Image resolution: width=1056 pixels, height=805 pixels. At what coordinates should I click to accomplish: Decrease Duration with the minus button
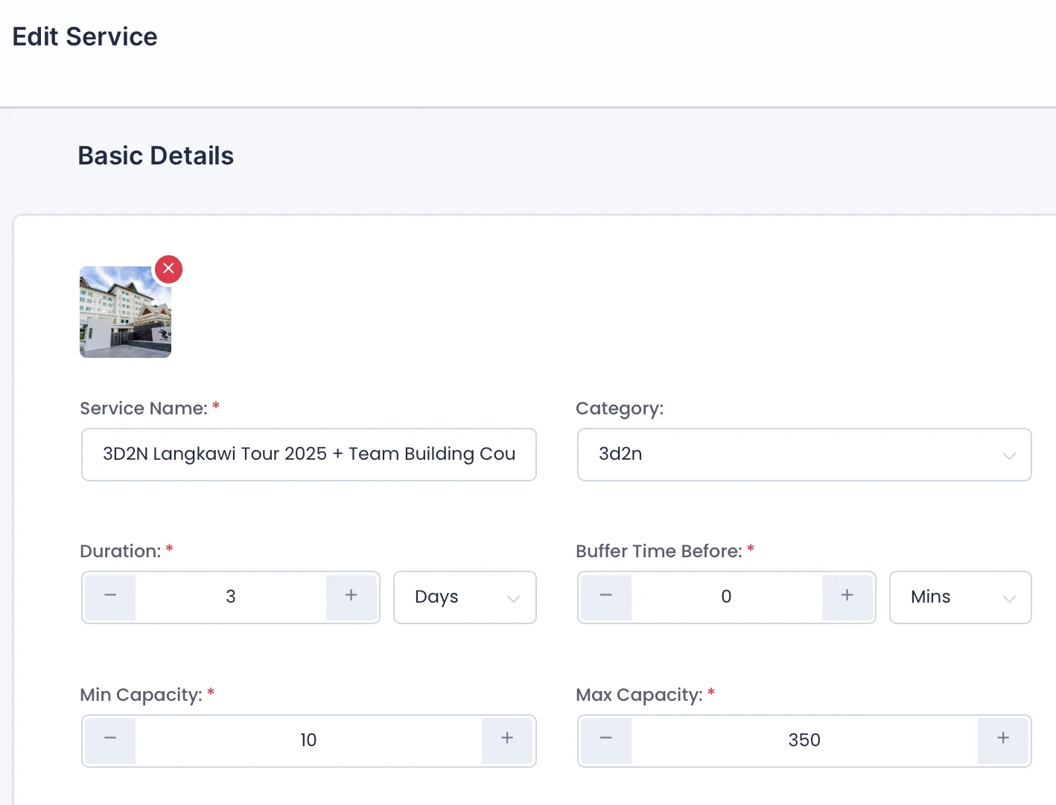tap(110, 597)
